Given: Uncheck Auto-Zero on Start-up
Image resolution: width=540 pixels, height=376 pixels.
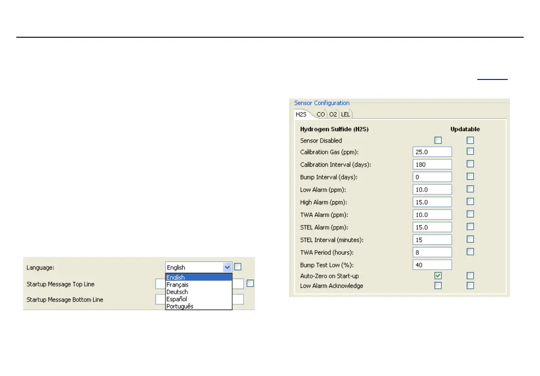Looking at the screenshot, I should (x=438, y=276).
